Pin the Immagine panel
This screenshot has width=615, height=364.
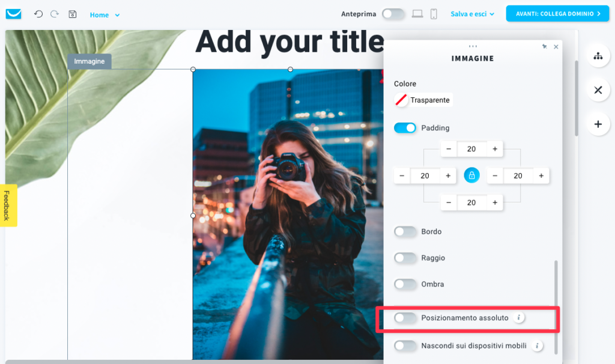(544, 47)
